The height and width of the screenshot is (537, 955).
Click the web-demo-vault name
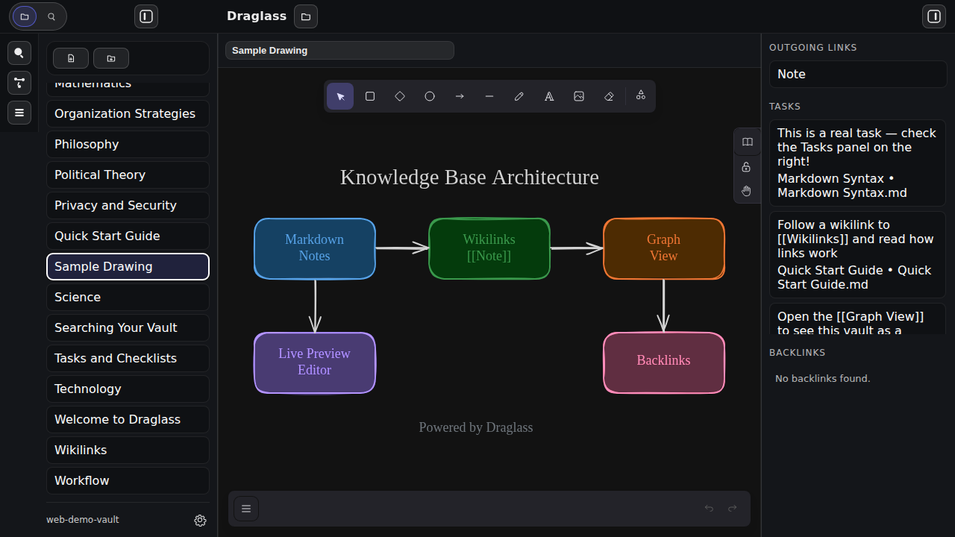(x=83, y=520)
